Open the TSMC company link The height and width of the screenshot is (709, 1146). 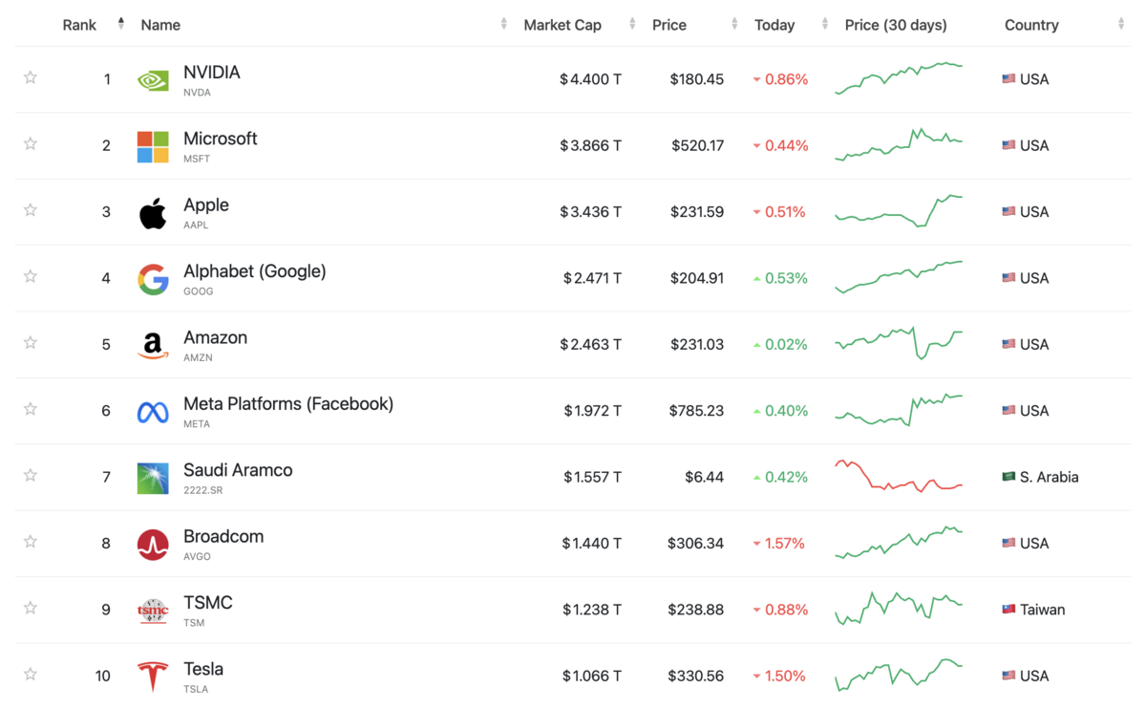pyautogui.click(x=208, y=603)
